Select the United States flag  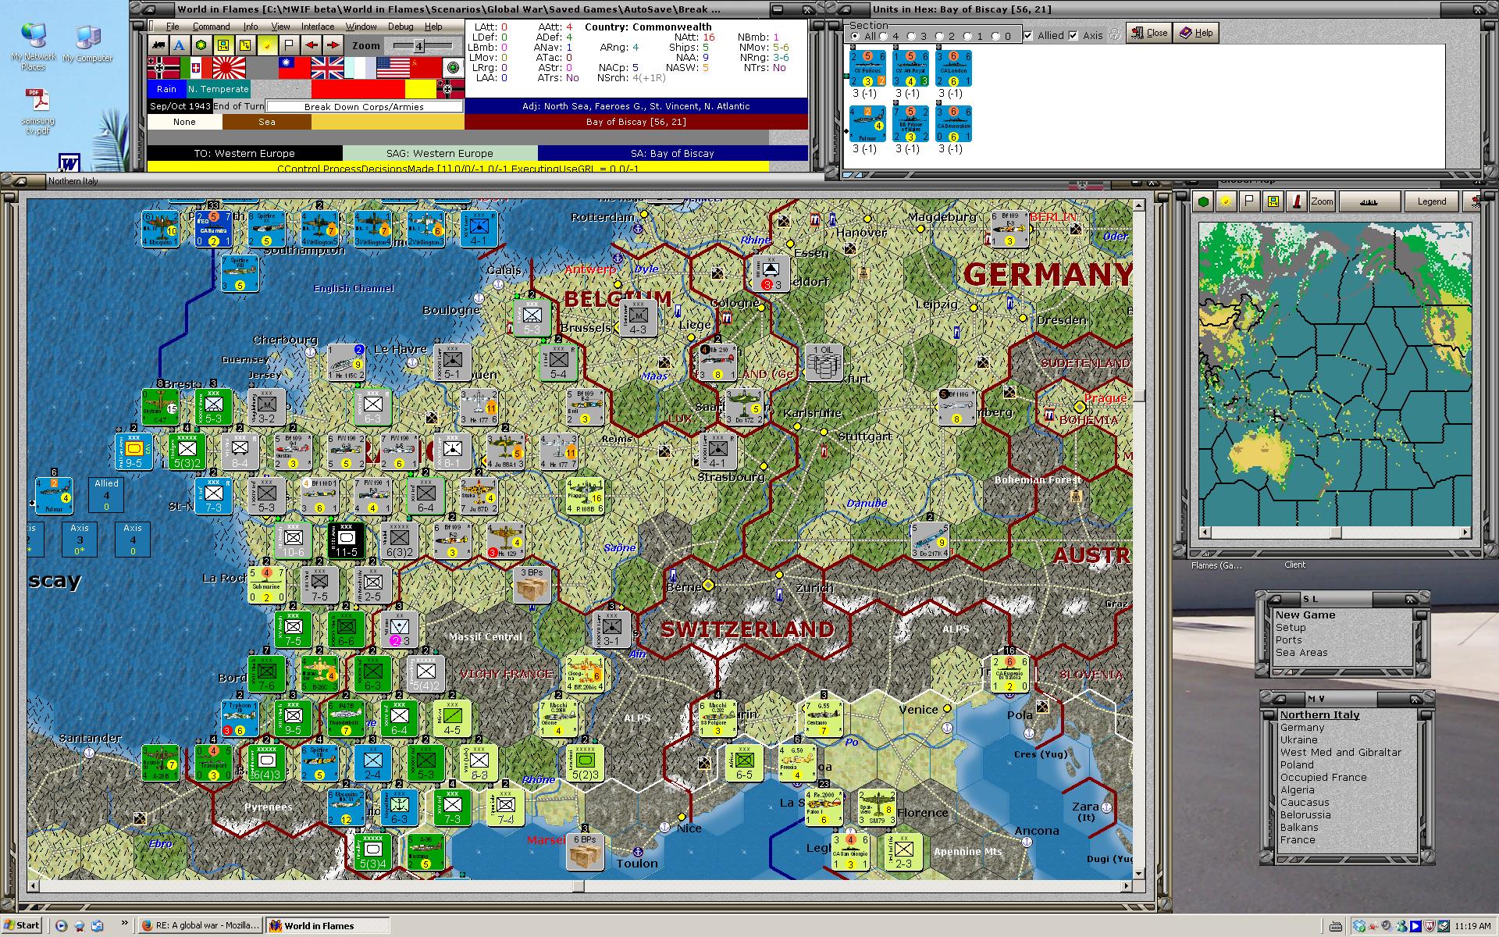[x=393, y=69]
